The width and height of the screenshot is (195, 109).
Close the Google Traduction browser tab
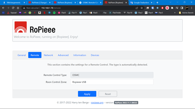pyautogui.click(x=151, y=3)
